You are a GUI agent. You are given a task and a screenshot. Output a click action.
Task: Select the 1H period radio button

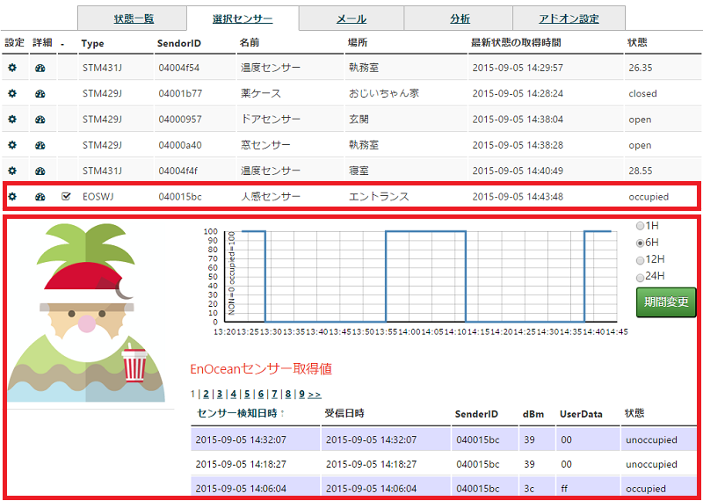pos(640,226)
